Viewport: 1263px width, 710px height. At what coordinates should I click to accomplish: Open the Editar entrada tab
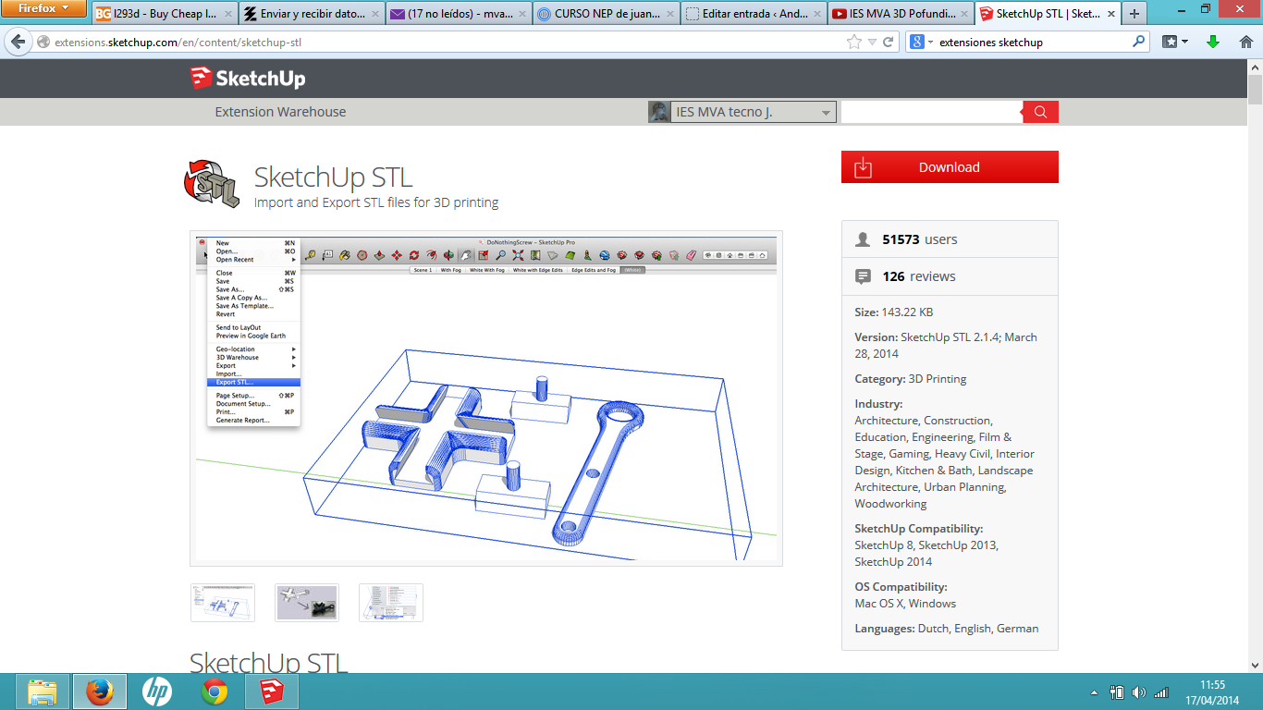click(752, 14)
